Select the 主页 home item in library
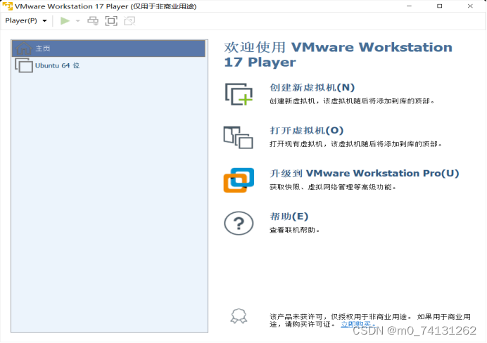Image resolution: width=487 pixels, height=343 pixels. point(108,48)
